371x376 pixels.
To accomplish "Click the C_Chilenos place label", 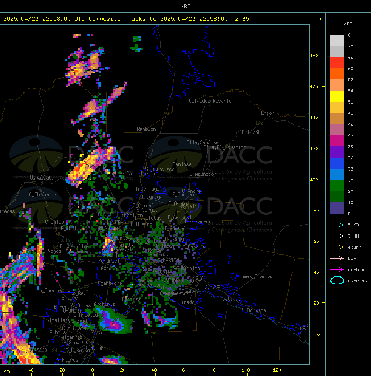I will (x=42, y=195).
